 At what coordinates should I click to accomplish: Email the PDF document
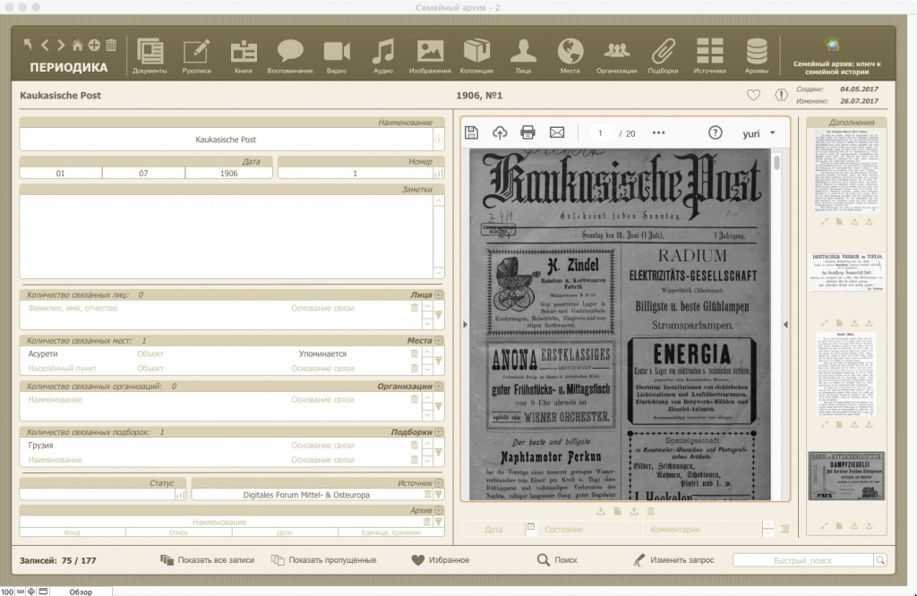tap(557, 132)
